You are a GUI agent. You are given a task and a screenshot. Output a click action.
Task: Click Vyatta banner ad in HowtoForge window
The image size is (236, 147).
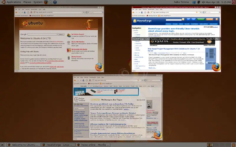click(182, 42)
